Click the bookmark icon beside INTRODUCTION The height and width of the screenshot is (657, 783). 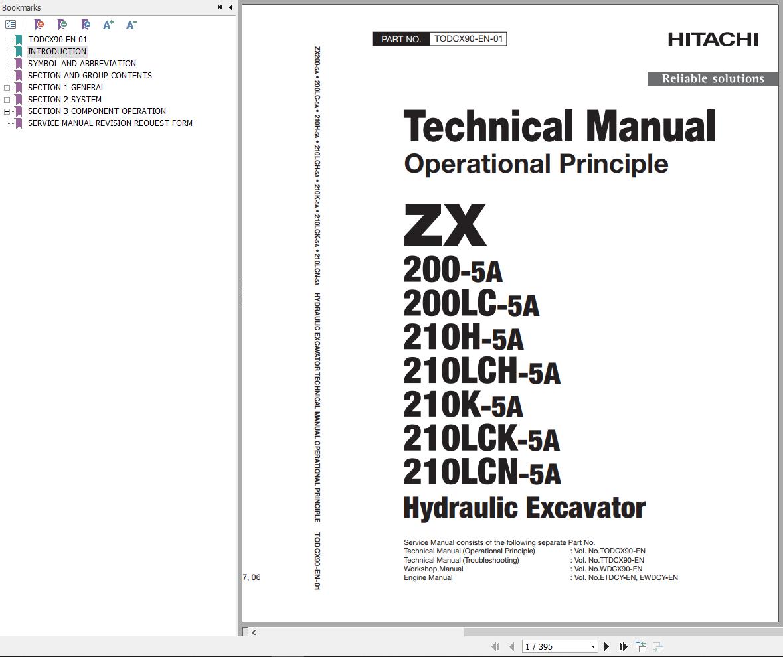[x=19, y=51]
